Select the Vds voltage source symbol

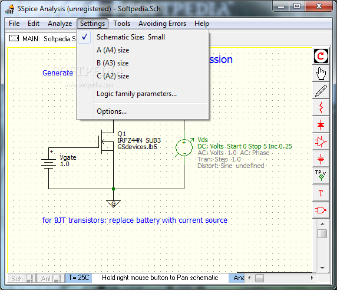184,147
